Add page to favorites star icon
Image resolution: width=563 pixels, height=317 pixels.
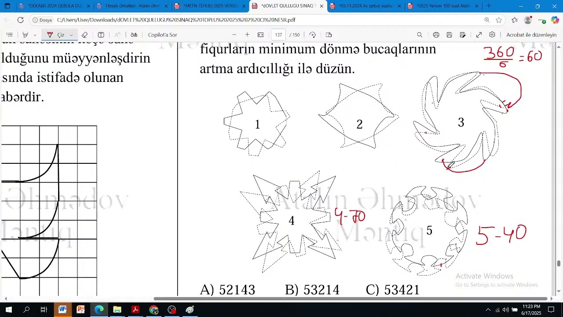499,20
